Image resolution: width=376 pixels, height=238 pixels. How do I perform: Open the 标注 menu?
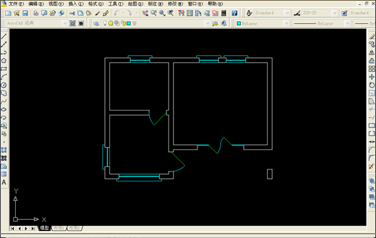pyautogui.click(x=155, y=4)
